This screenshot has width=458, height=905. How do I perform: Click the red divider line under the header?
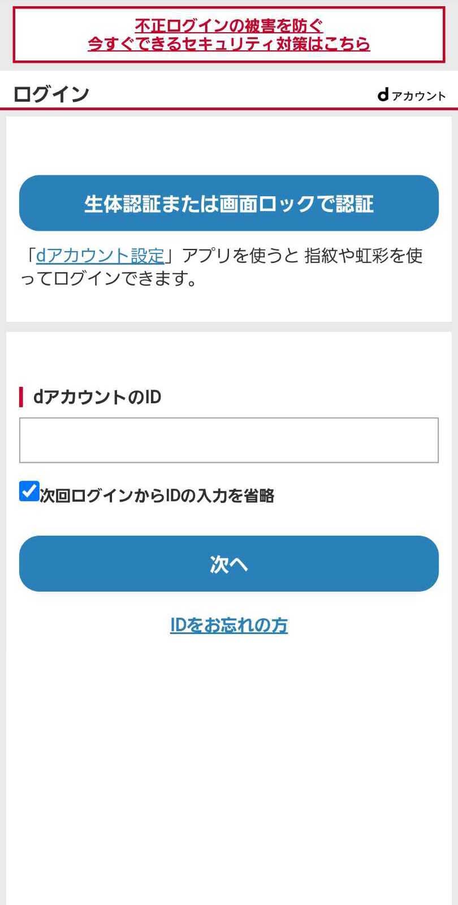pos(228,108)
